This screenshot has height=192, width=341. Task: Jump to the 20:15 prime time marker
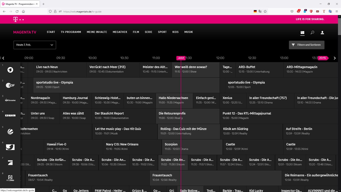[x=323, y=58]
